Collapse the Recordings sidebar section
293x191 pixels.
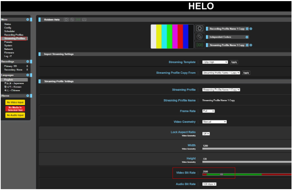[28, 61]
